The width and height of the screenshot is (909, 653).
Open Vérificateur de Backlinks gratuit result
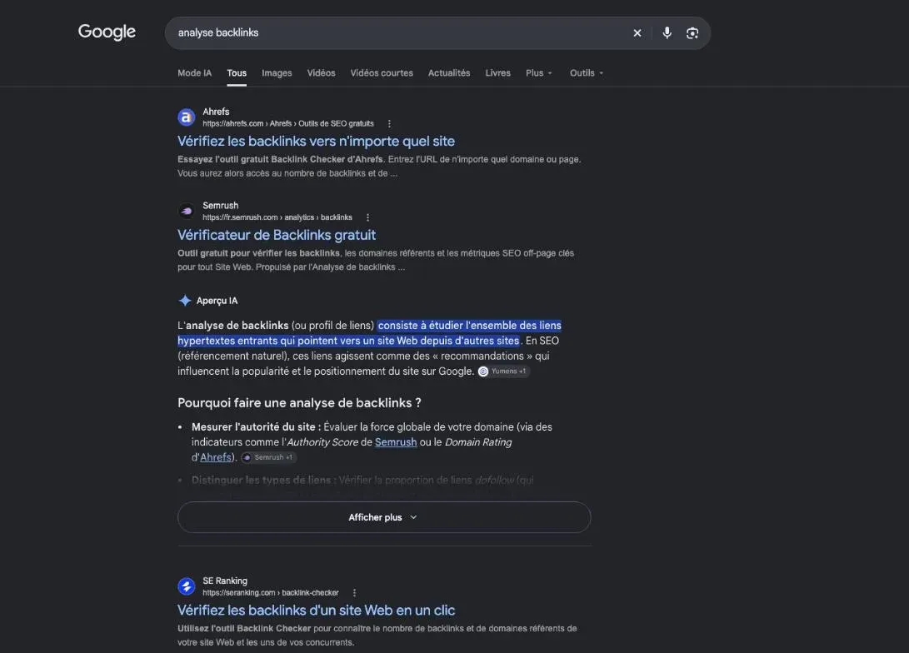(277, 235)
